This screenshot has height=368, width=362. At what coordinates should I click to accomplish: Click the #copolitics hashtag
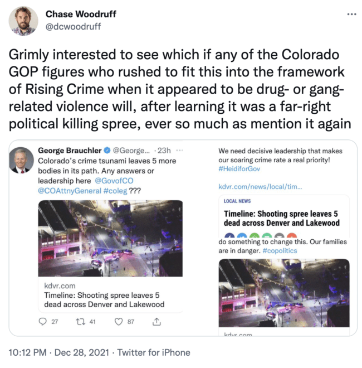pyautogui.click(x=280, y=251)
